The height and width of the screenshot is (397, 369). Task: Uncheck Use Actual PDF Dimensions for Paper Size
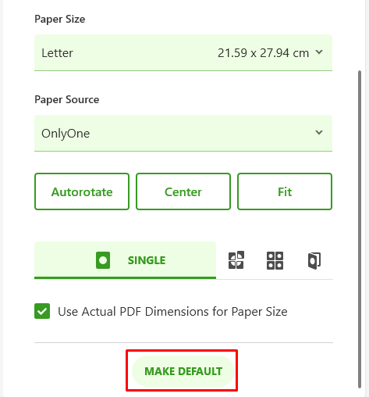[42, 311]
